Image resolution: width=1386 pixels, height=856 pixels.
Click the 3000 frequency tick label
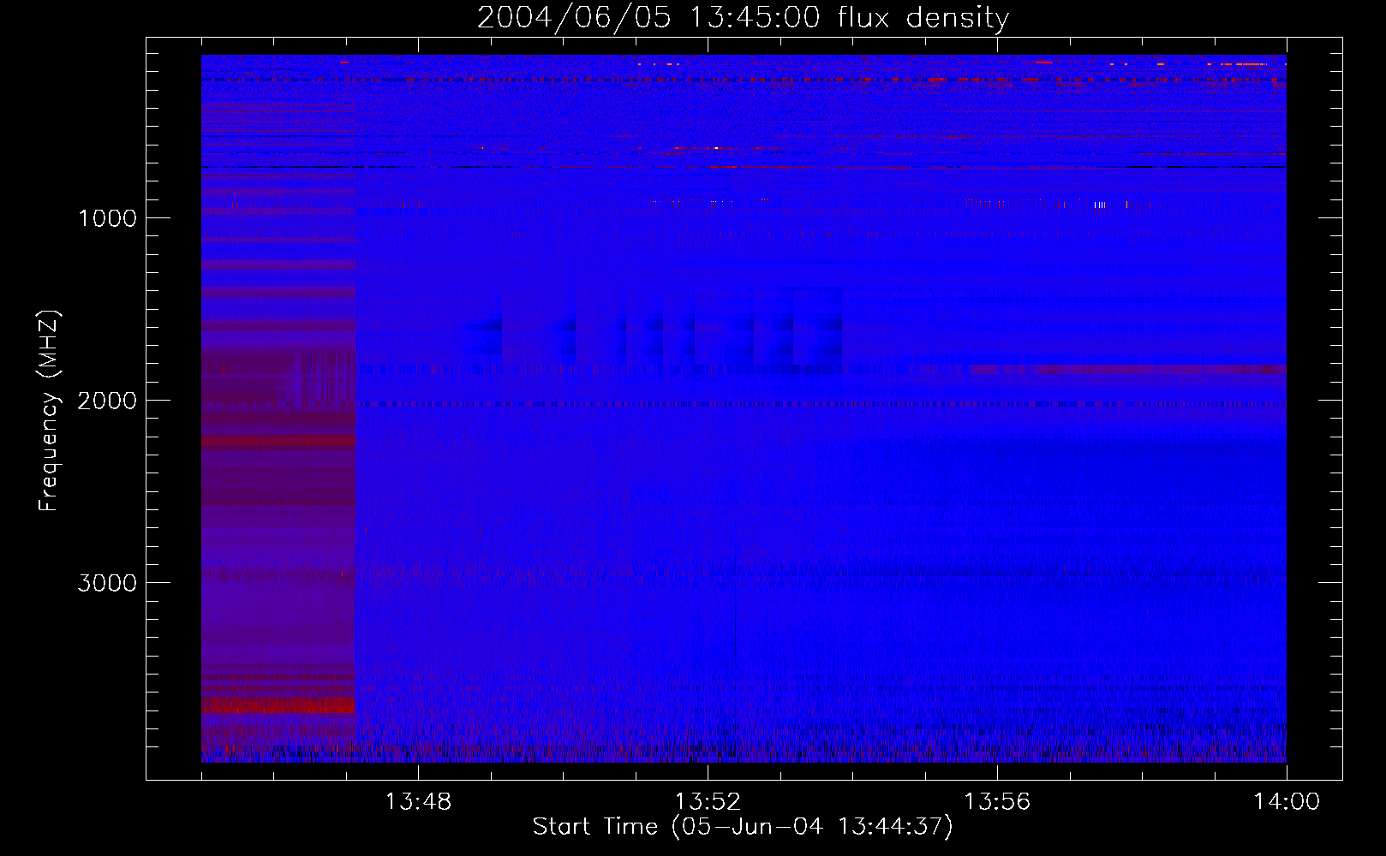click(x=107, y=583)
